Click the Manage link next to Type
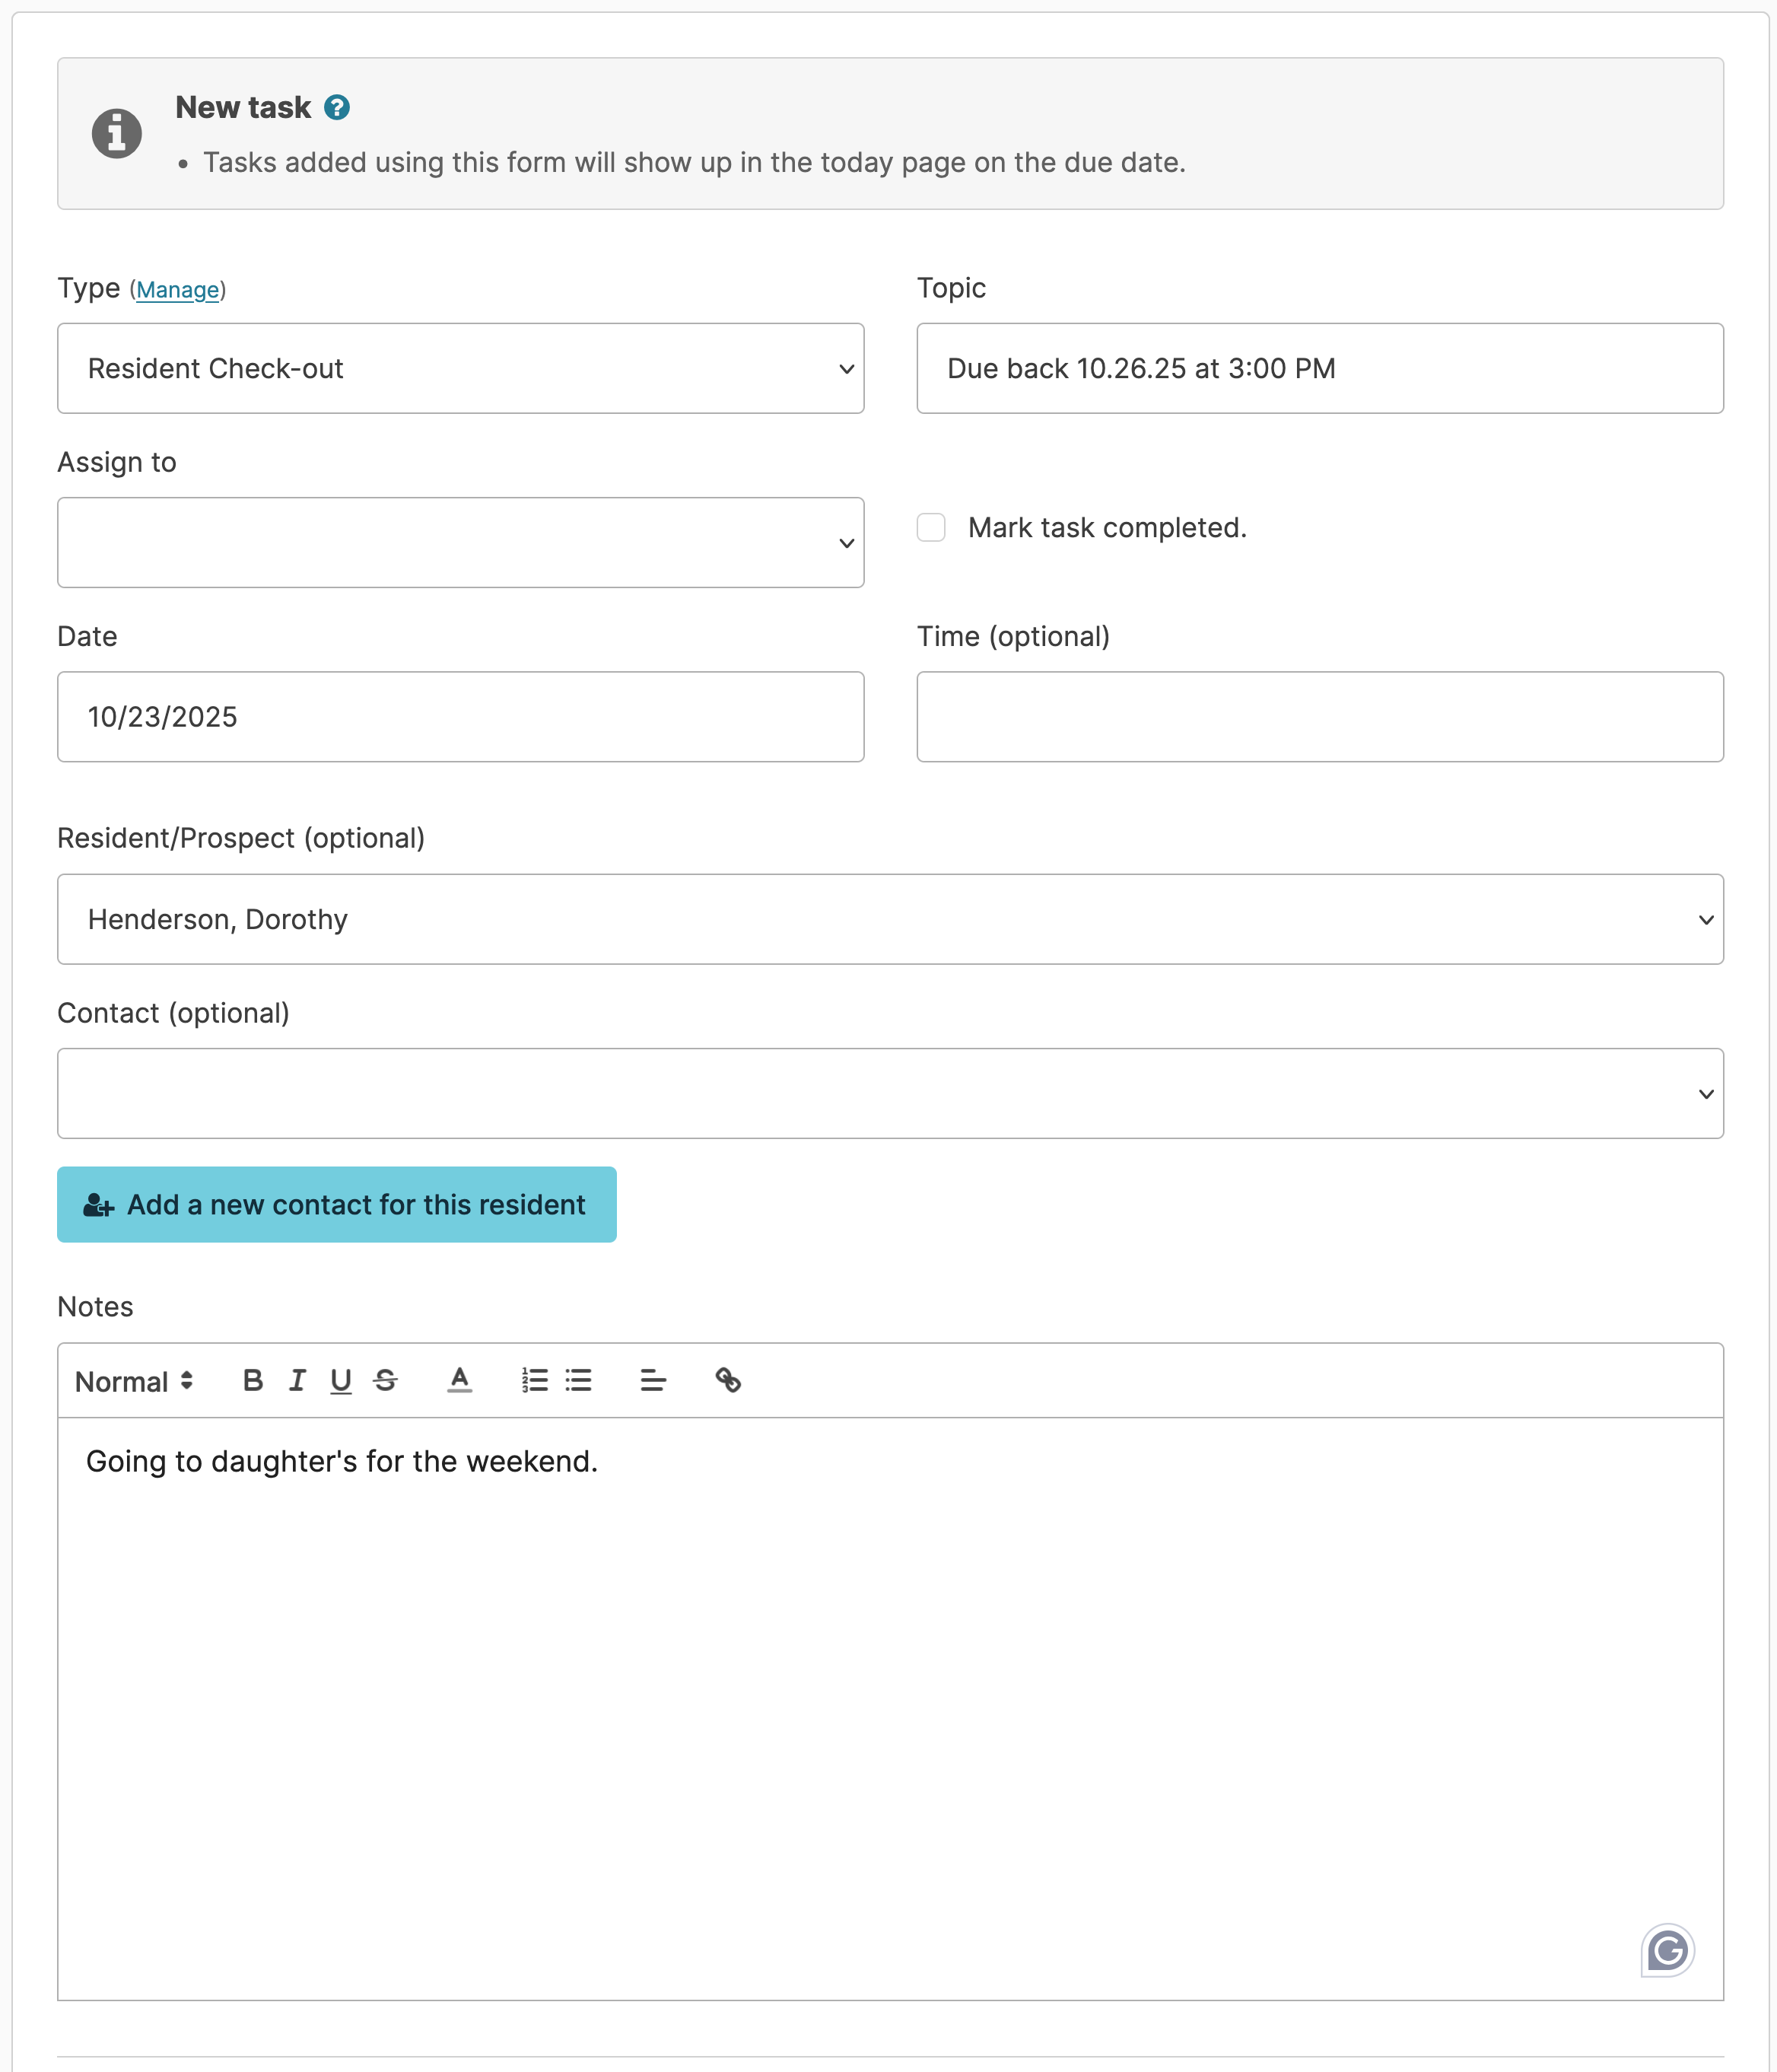This screenshot has width=1777, height=2072. (x=178, y=290)
